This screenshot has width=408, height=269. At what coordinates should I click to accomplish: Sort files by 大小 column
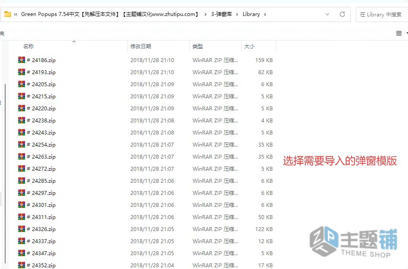click(249, 46)
